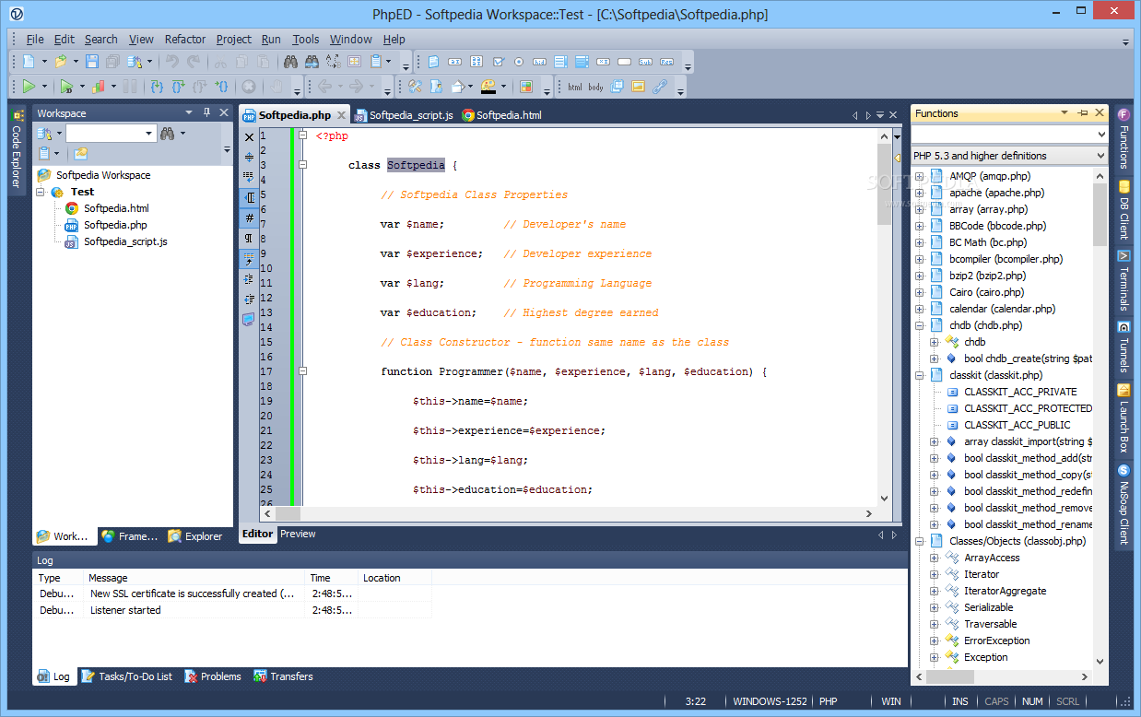
Task: Toggle the Workspace panel auto-hide pin
Action: click(206, 112)
